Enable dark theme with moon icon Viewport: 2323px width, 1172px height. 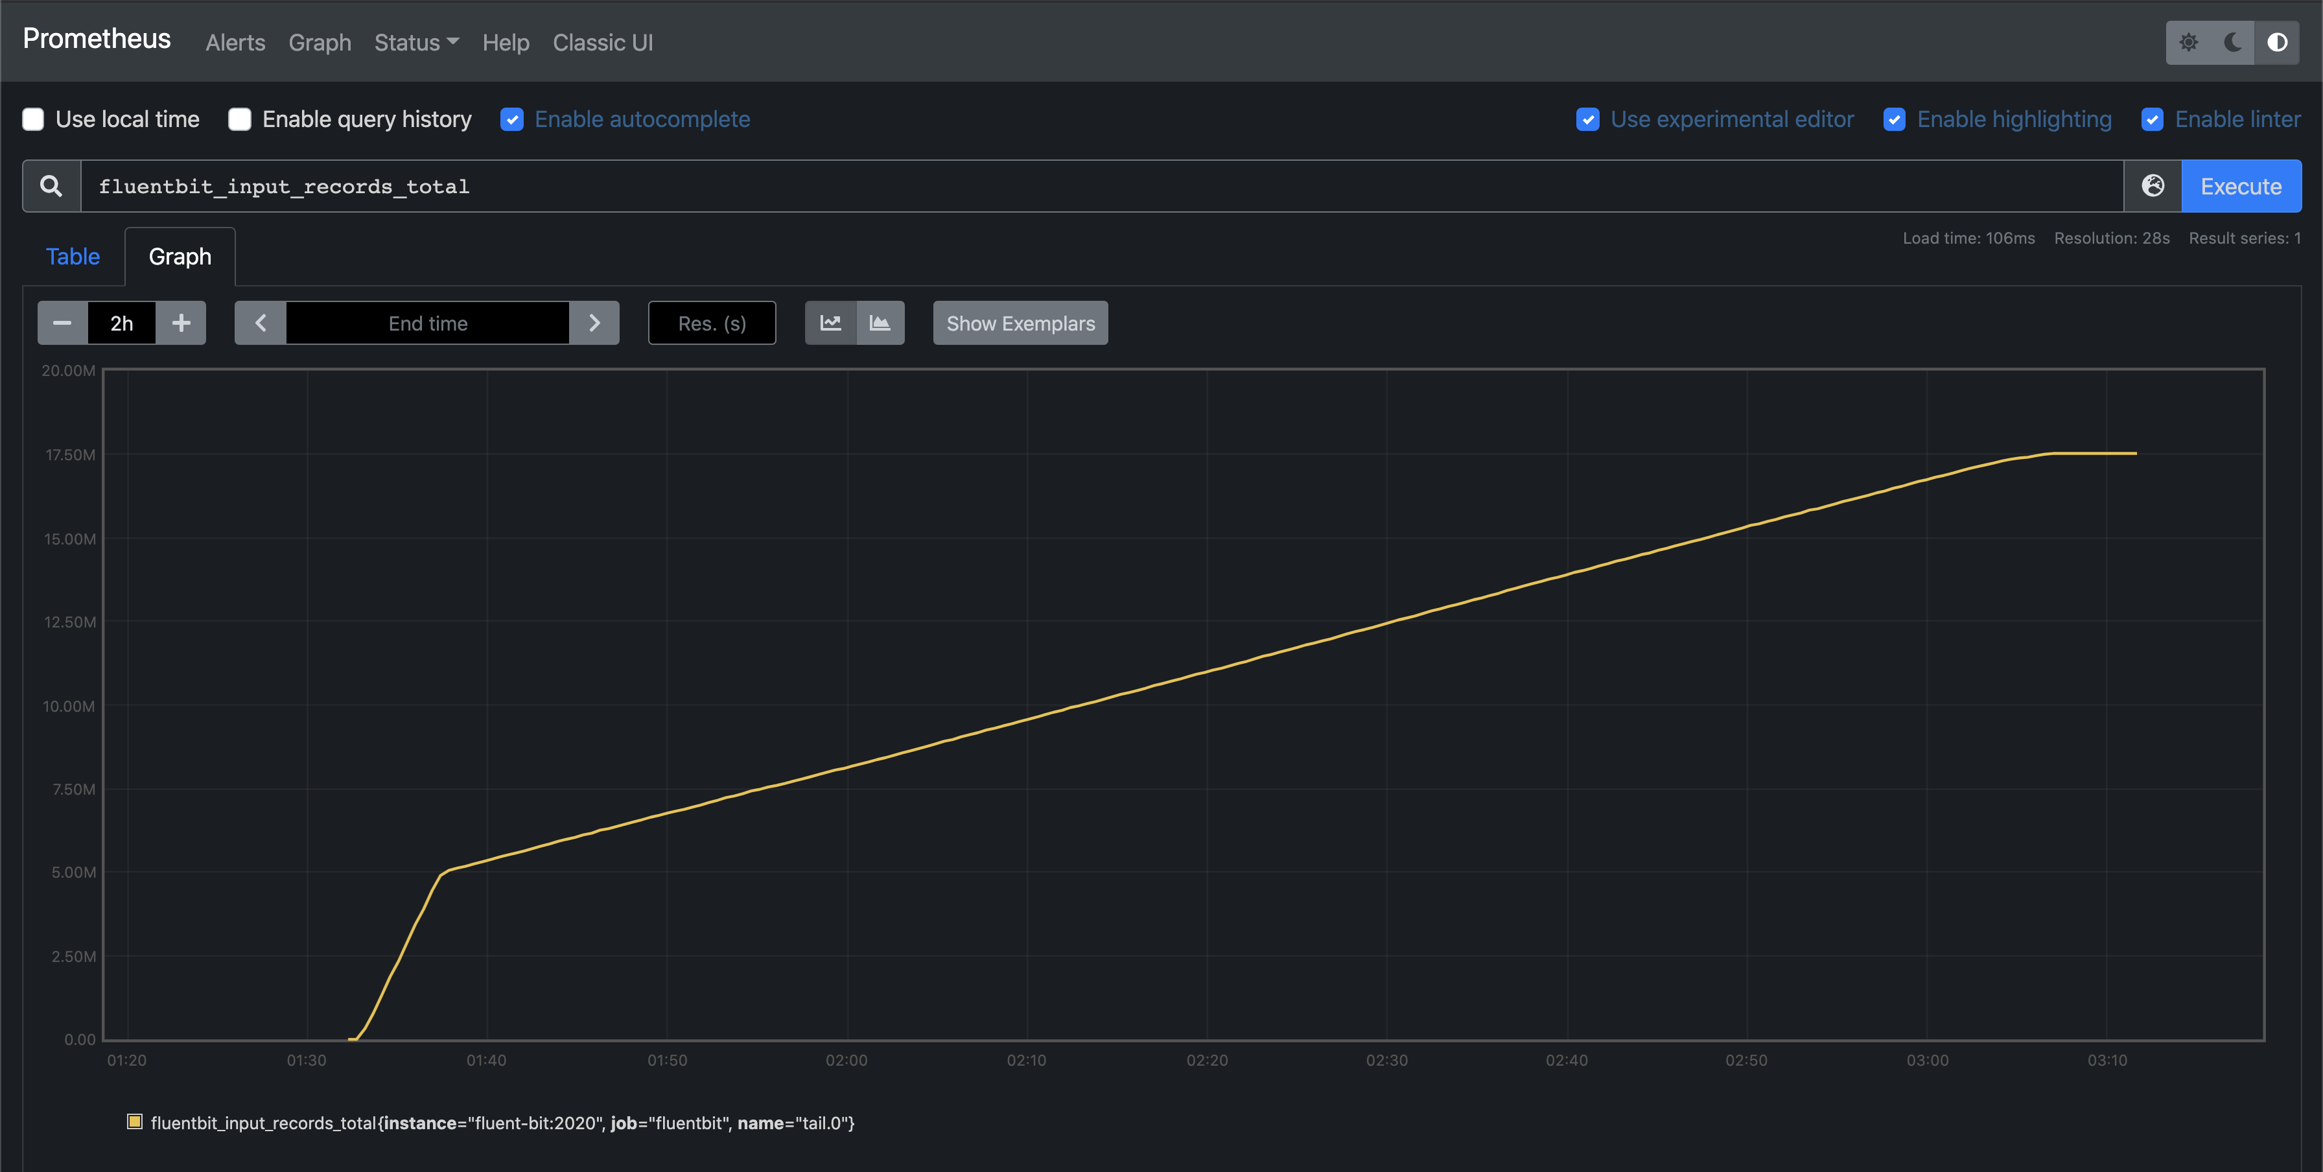coord(2233,41)
